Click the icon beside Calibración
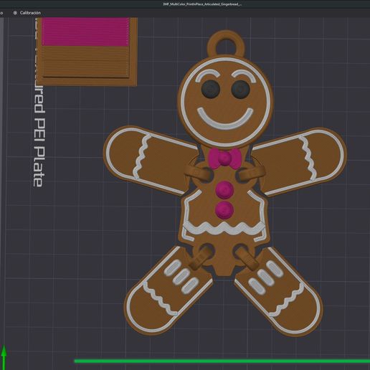The height and width of the screenshot is (370, 370). (15, 13)
